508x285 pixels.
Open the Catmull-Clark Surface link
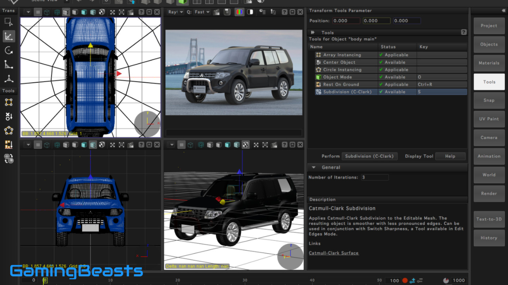tap(334, 253)
